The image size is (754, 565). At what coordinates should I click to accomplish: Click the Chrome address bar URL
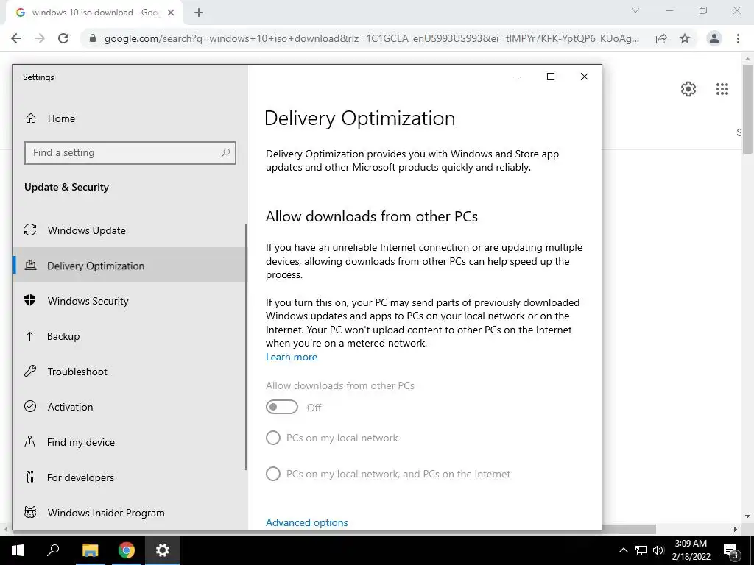pyautogui.click(x=372, y=38)
